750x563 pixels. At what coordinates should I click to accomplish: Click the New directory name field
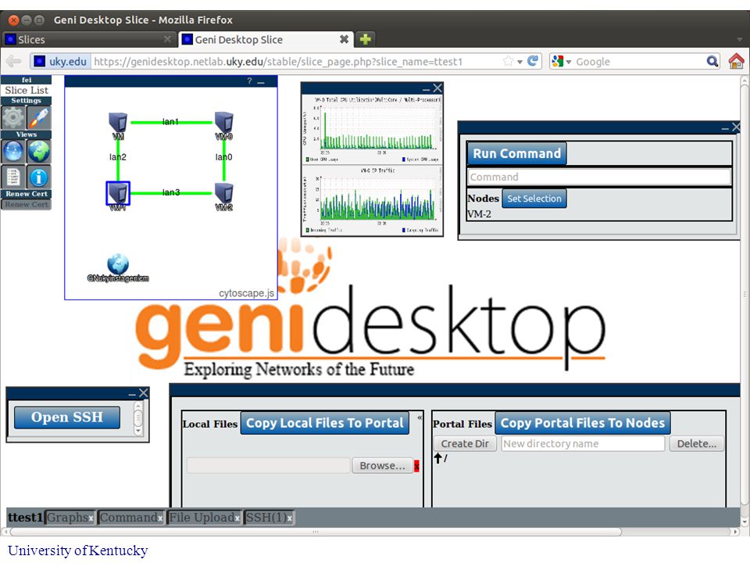click(583, 444)
